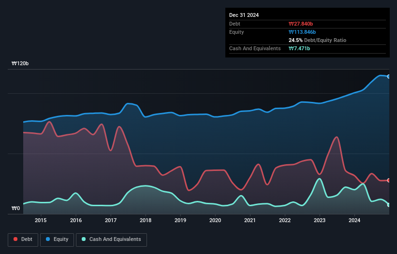Viewport: 397px width, 254px height.
Task: Select the Debt endpoint marker at Dec 2024
Action: 389,180
